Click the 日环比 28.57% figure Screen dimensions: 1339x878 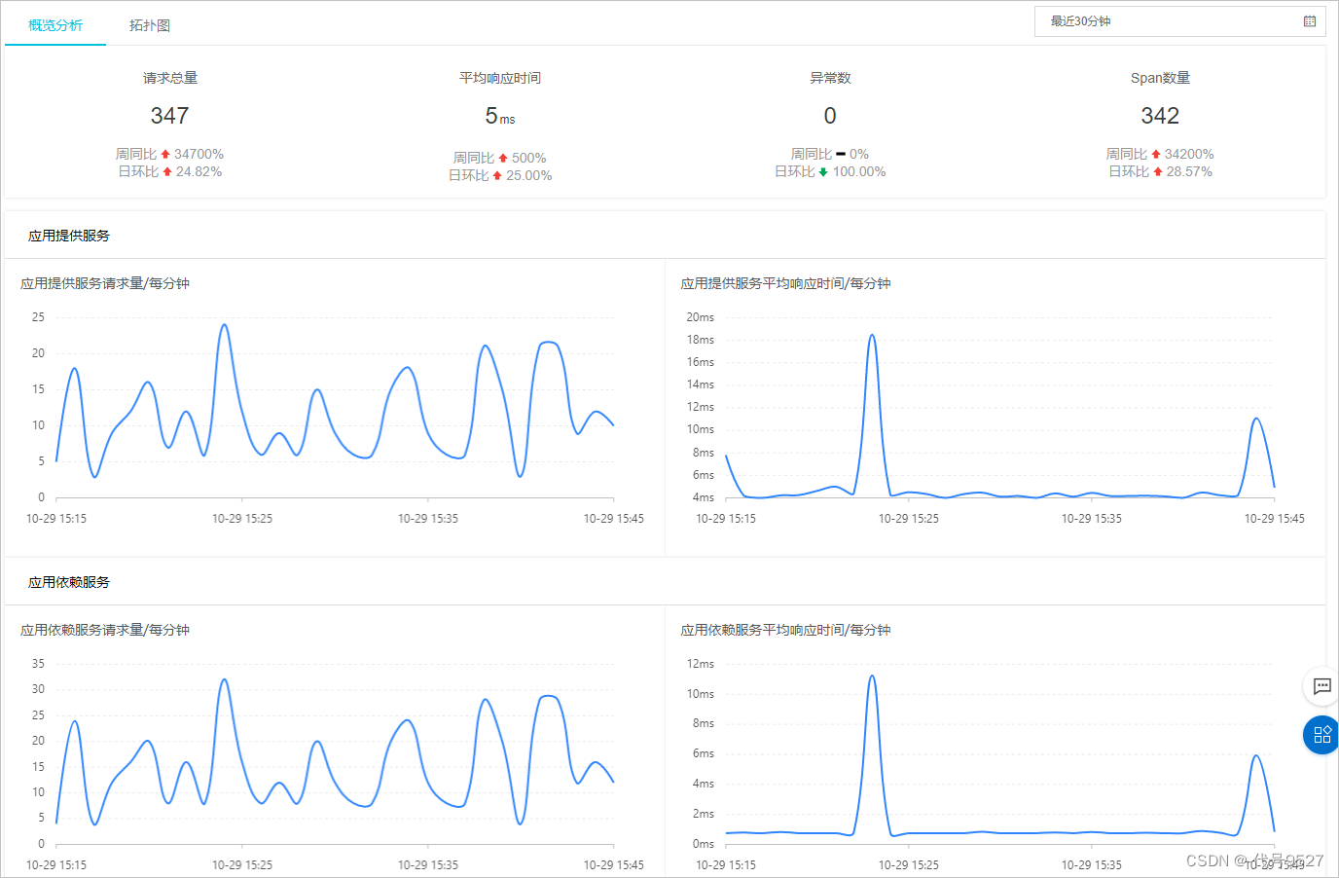pyautogui.click(x=1160, y=171)
